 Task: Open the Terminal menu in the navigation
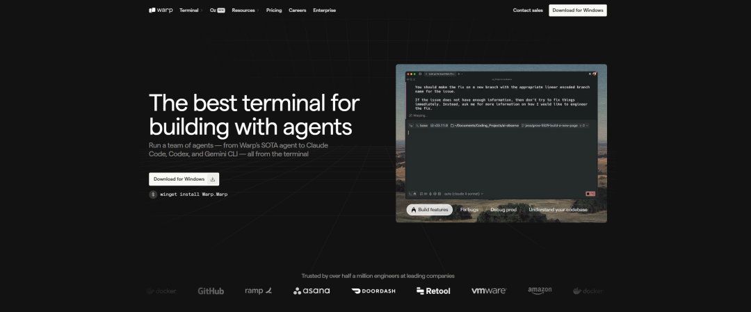[191, 10]
